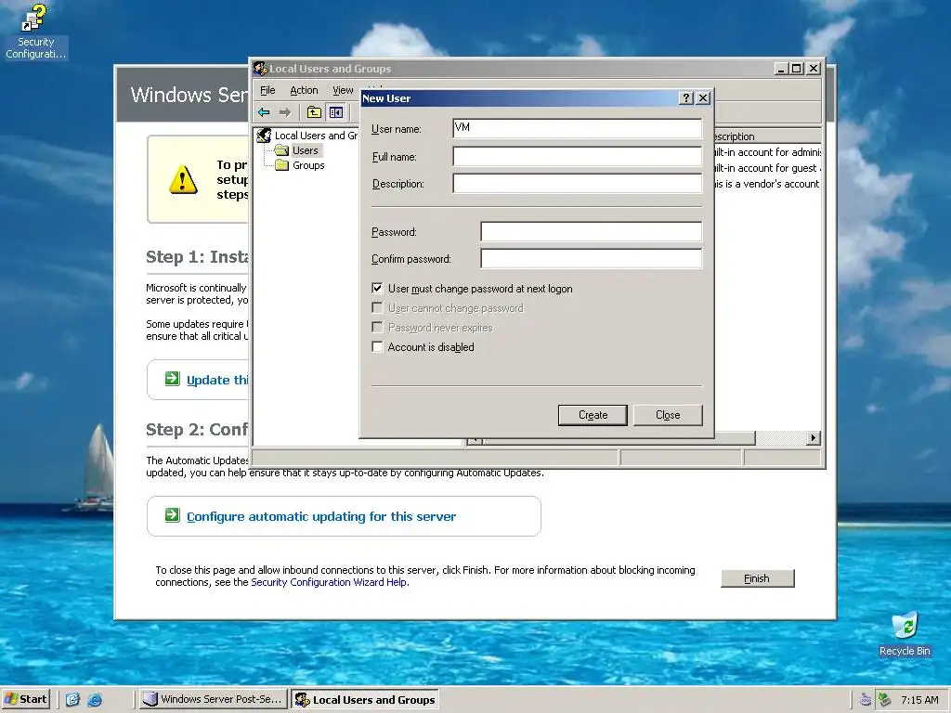Click the Local Users and Groups title icon
Screen dimensions: 951x713
tap(260, 69)
